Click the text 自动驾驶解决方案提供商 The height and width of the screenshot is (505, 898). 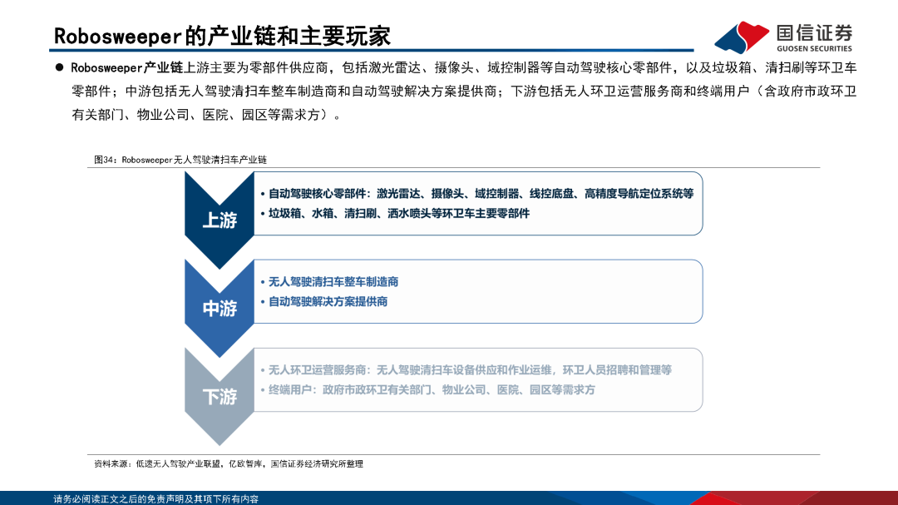tap(328, 301)
